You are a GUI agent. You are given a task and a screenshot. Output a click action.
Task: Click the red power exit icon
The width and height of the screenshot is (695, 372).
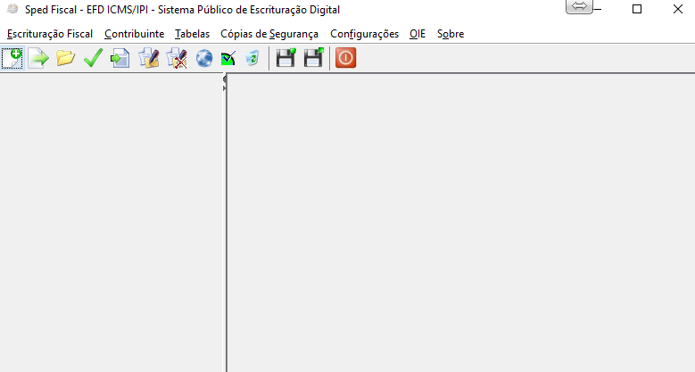[x=345, y=59]
